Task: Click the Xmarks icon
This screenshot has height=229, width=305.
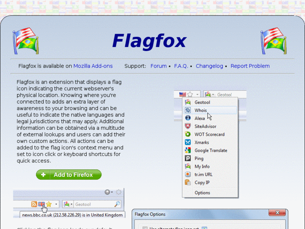Action: pos(188,142)
